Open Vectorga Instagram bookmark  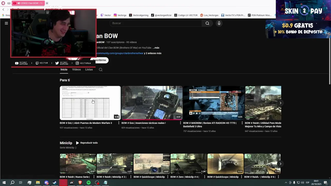[x=120, y=15]
